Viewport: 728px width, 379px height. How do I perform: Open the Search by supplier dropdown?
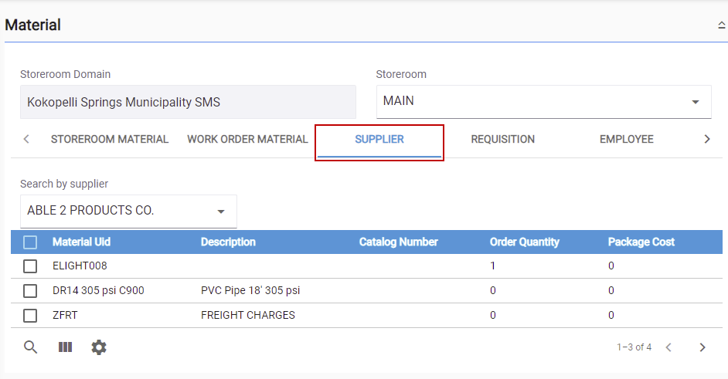tap(128, 211)
